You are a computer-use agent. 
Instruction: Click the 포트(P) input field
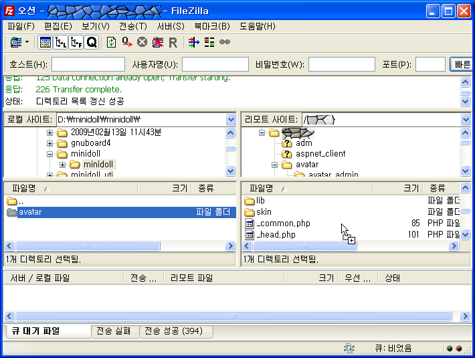pos(430,64)
